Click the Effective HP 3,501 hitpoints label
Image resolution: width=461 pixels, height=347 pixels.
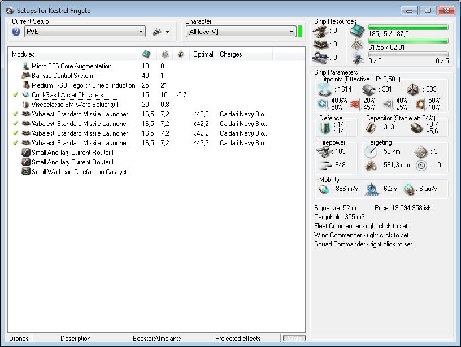click(x=359, y=79)
